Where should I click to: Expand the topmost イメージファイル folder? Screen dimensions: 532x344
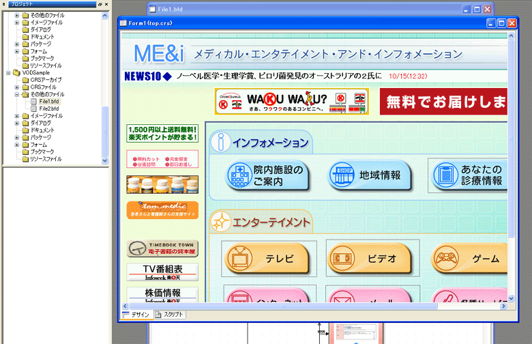[x=16, y=23]
